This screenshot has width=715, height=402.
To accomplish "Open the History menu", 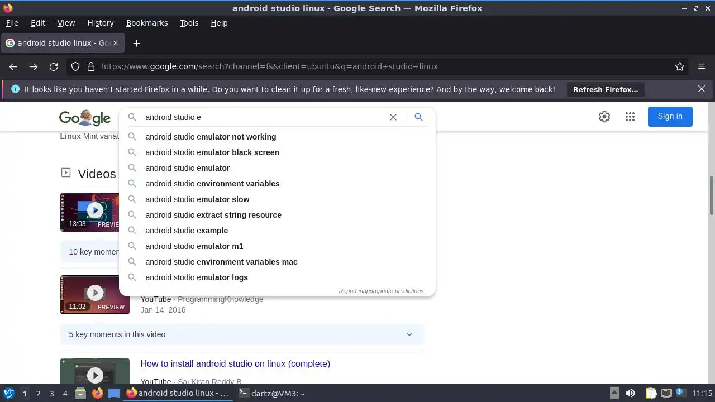I will tap(101, 23).
